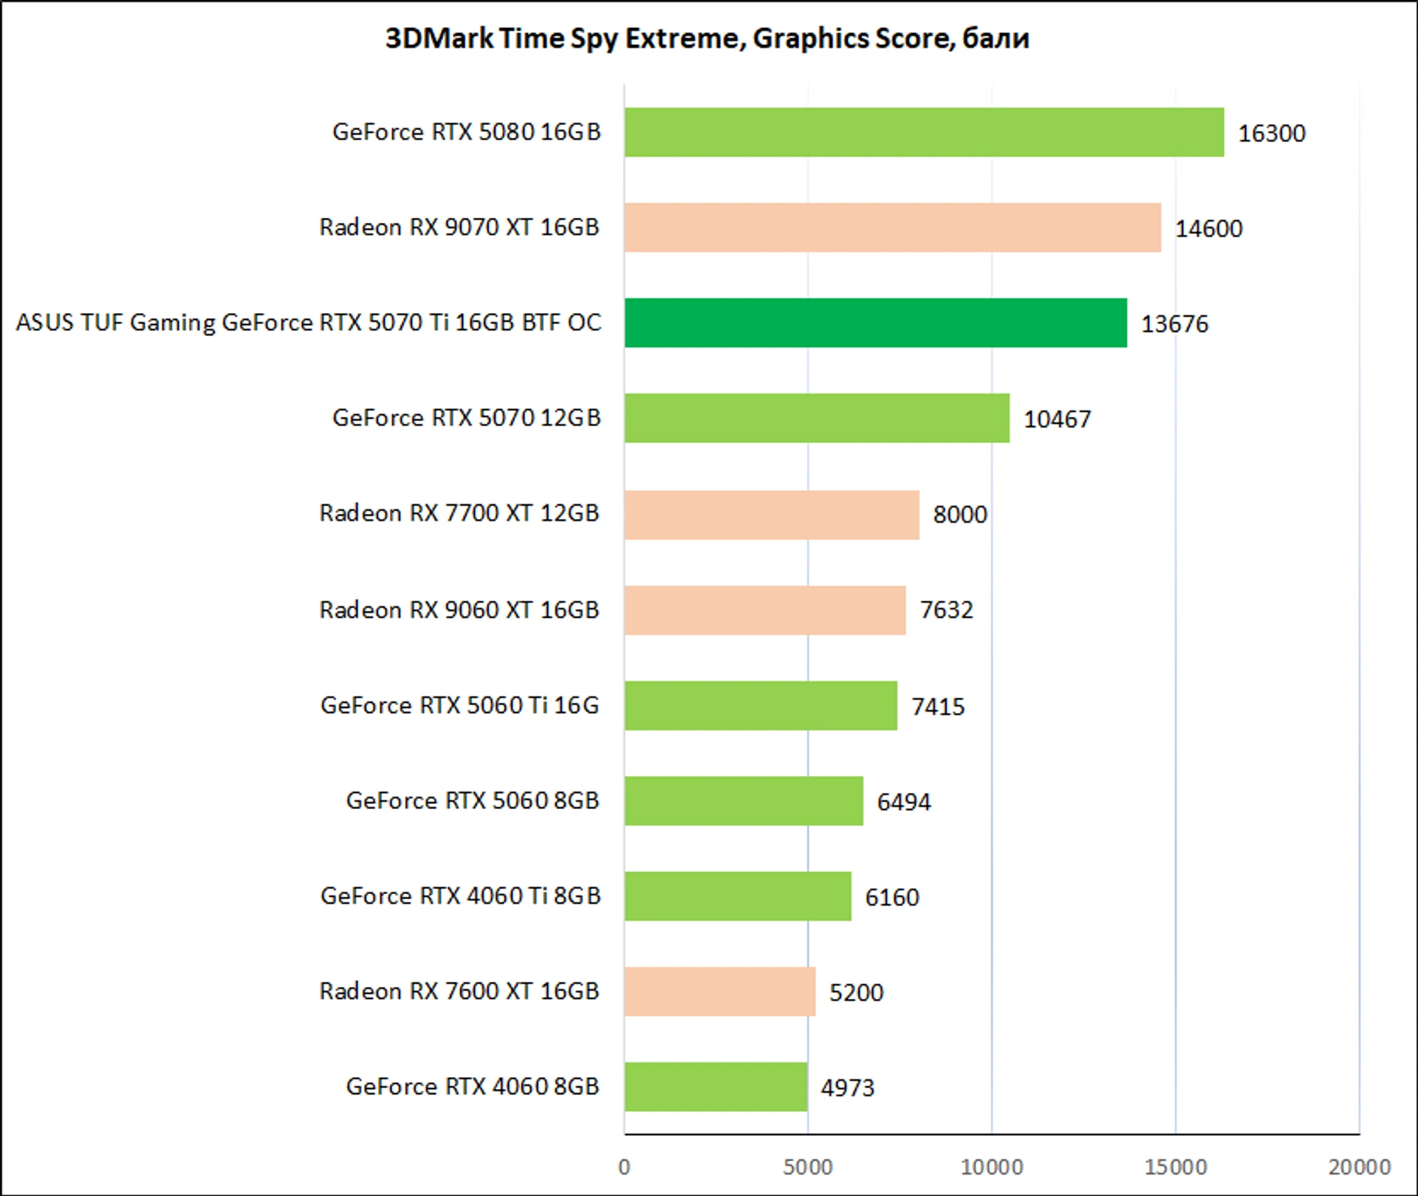The height and width of the screenshot is (1196, 1418).
Task: Click the axis tick label '15000'
Action: click(1176, 1167)
